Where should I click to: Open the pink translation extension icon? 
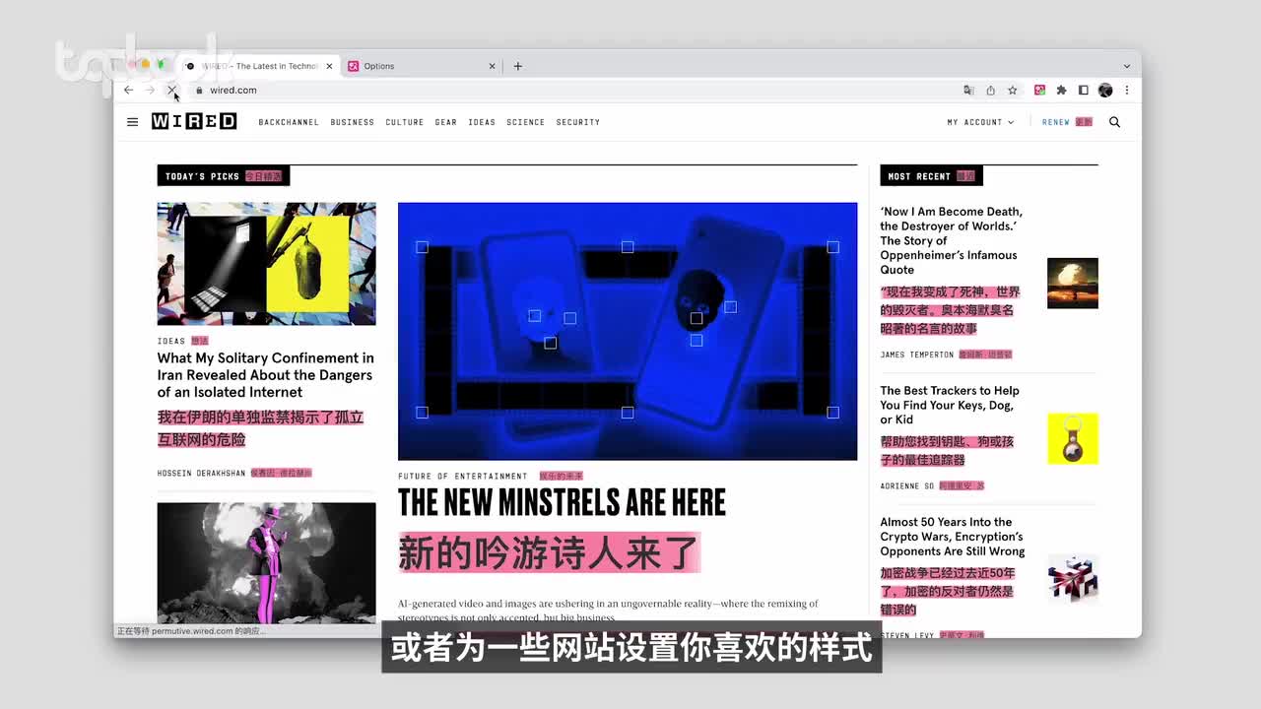1039,91
